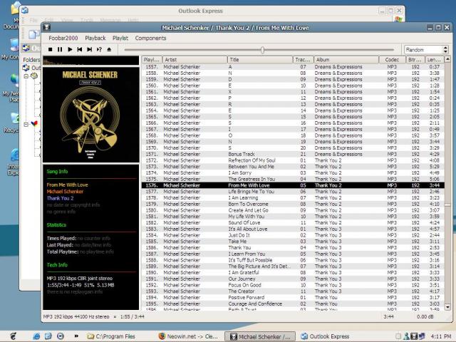This screenshot has width=456, height=342.
Task: Click the Play button in the toolbar
Action: pyautogui.click(x=70, y=50)
